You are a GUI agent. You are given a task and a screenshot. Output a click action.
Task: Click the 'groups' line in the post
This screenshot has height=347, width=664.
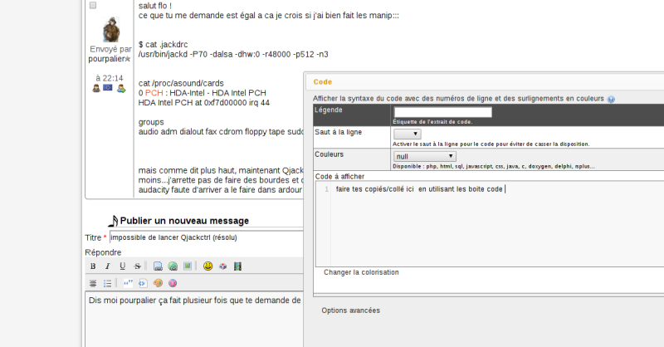coord(151,122)
